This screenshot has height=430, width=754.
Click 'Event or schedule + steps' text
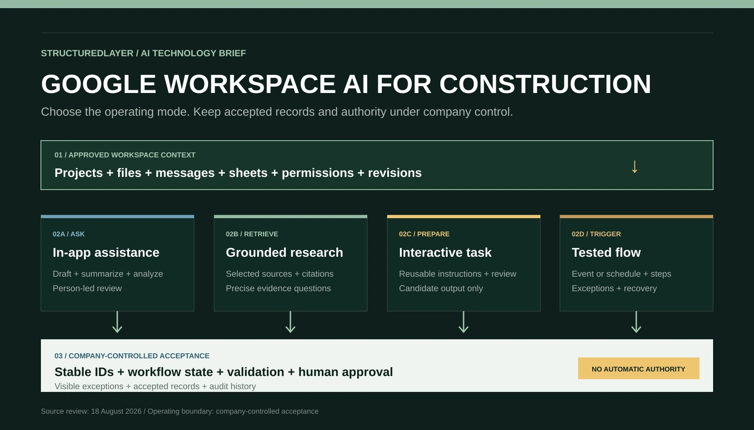(621, 274)
